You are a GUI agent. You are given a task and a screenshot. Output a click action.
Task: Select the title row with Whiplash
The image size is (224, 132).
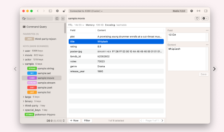[116, 41]
